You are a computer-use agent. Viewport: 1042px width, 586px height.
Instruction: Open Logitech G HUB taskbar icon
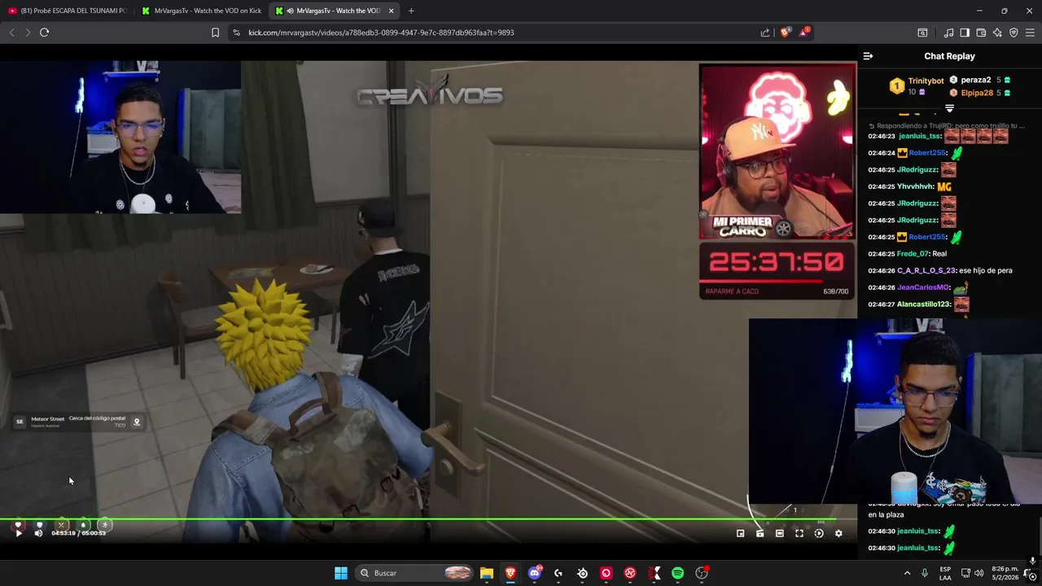pos(558,573)
